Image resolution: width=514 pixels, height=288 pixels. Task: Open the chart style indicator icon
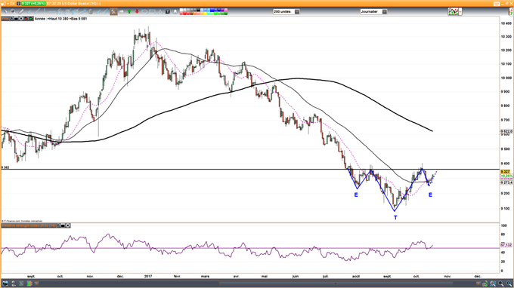click(454, 11)
